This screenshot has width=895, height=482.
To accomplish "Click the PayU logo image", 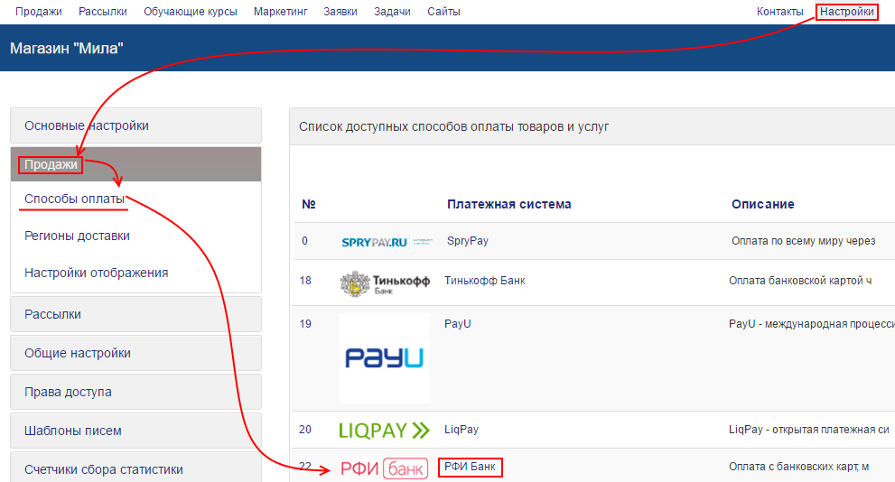I will [x=385, y=358].
